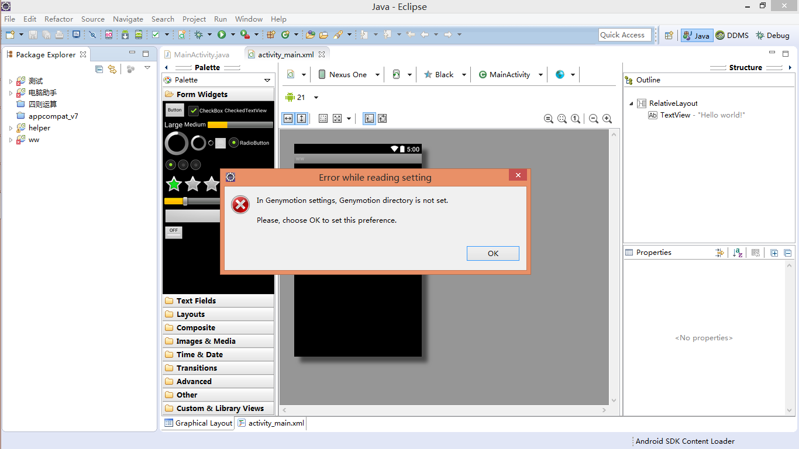This screenshot has width=799, height=449.
Task: Click the zoom out magnifier icon
Action: pyautogui.click(x=593, y=119)
